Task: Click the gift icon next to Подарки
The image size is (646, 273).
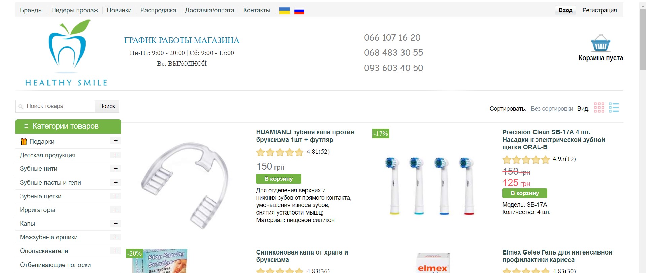Action: [24, 141]
